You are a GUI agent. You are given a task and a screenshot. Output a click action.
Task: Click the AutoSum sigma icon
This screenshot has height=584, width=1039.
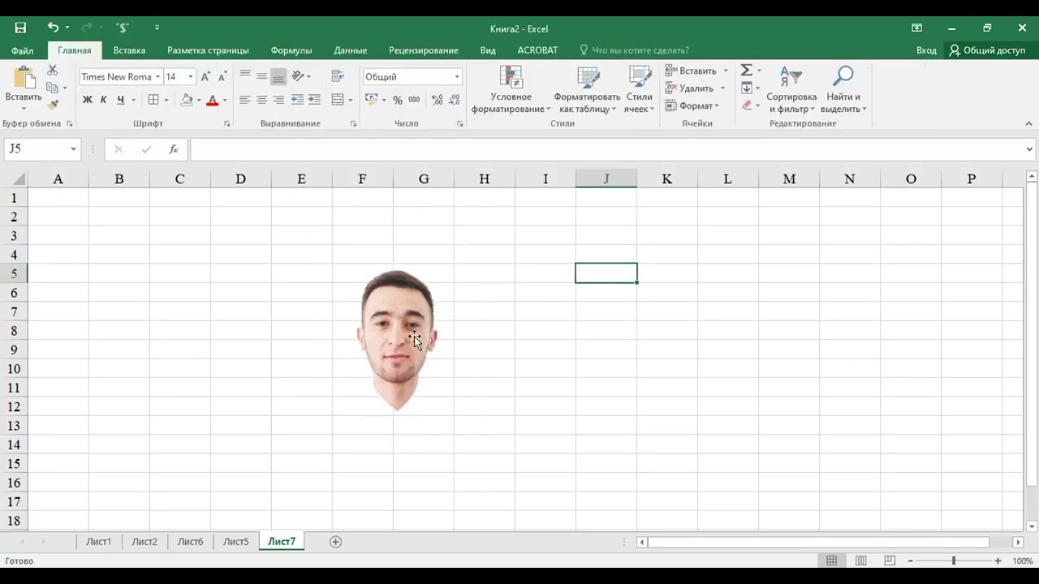pos(747,71)
